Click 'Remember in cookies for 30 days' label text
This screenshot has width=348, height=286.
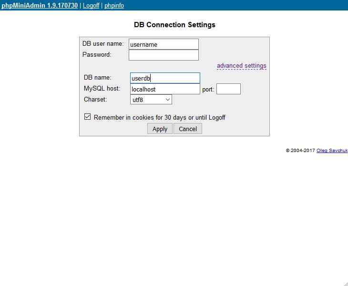pos(160,117)
